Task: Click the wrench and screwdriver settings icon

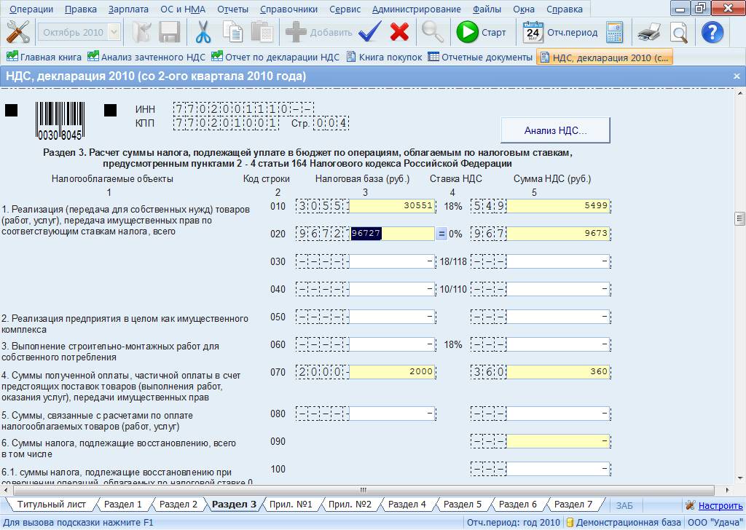Action: point(18,32)
